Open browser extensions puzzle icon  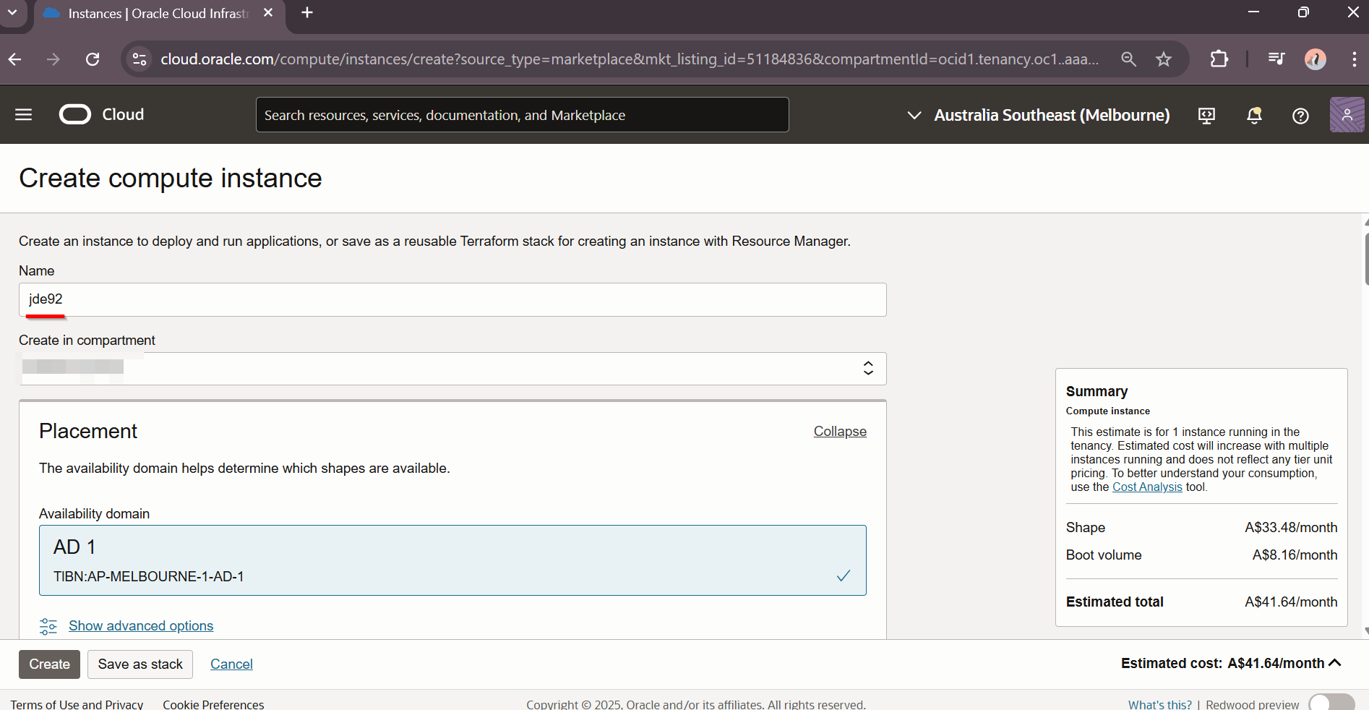pos(1219,59)
